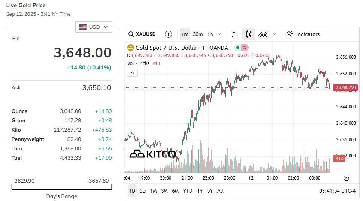Viewport: 363px width, 201px height.
Task: Click the gold coin symbol icon
Action: [x=131, y=48]
